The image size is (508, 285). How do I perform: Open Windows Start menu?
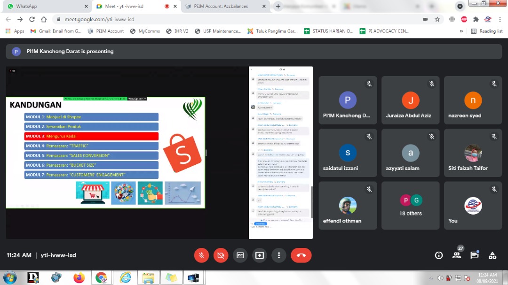10,278
